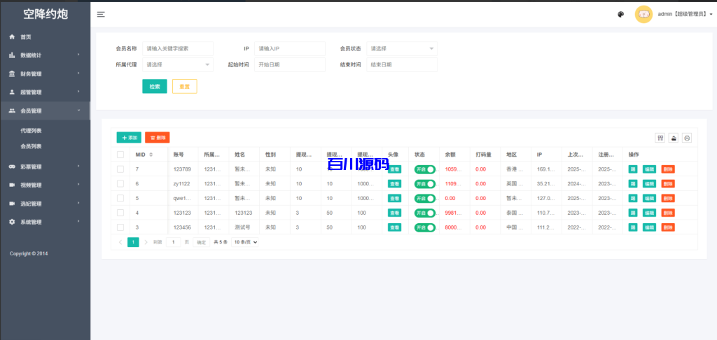Open the 选妃管理 sidebar menu
This screenshot has height=340, width=717.
pyautogui.click(x=45, y=204)
